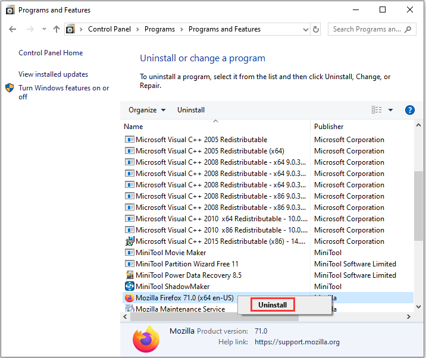Select MiniTool Power Data Recovery 8.5
The width and height of the screenshot is (426, 358).
189,275
